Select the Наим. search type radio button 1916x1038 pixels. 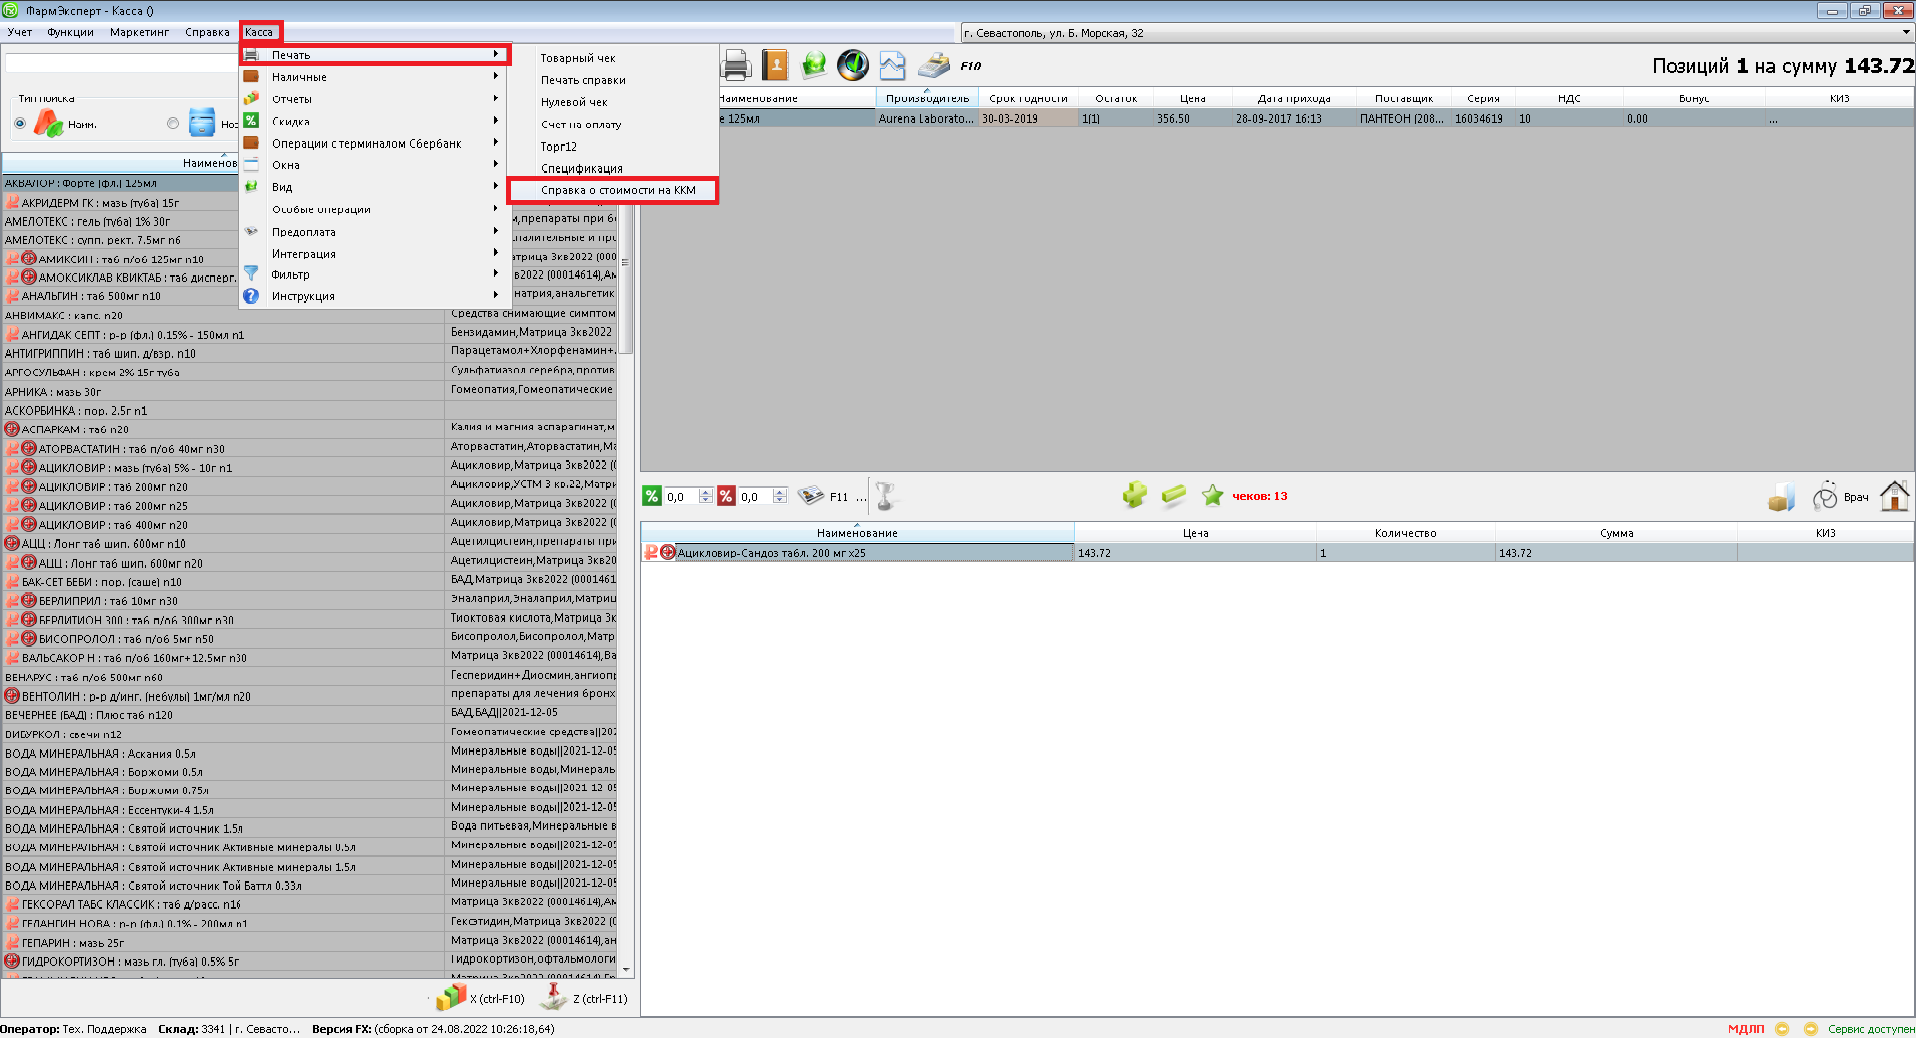20,124
